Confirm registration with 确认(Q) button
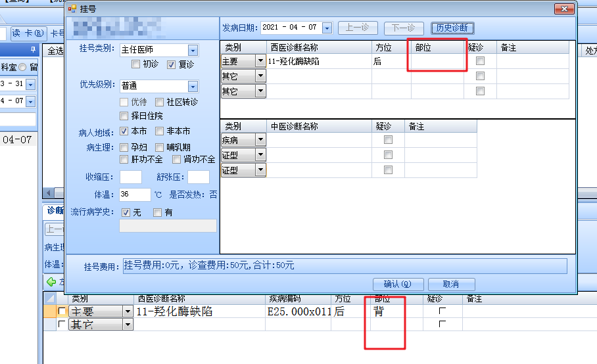597x364 pixels. coord(398,284)
